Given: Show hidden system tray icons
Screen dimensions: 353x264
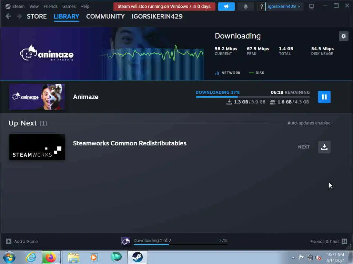Looking at the screenshot, I should point(293,257).
